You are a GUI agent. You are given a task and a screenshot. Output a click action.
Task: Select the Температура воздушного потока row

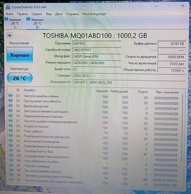[94, 177]
